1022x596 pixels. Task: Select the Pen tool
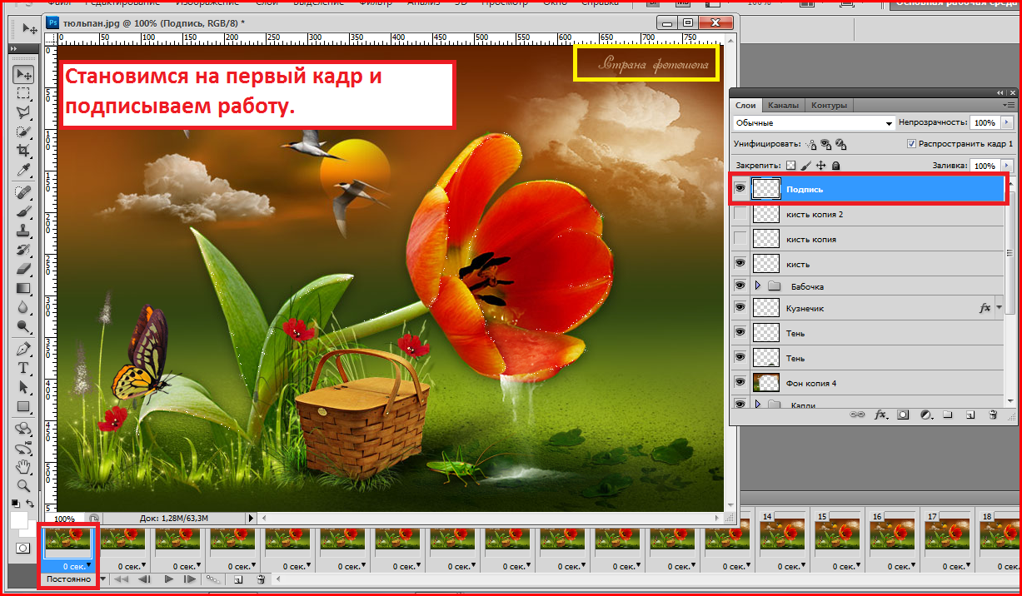point(23,348)
